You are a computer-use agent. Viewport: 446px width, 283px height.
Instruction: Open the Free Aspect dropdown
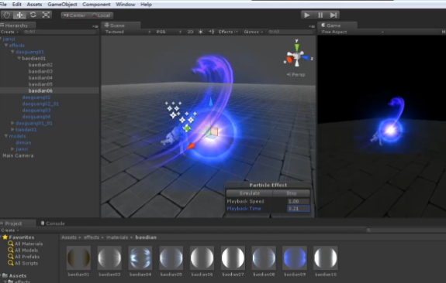(353, 32)
